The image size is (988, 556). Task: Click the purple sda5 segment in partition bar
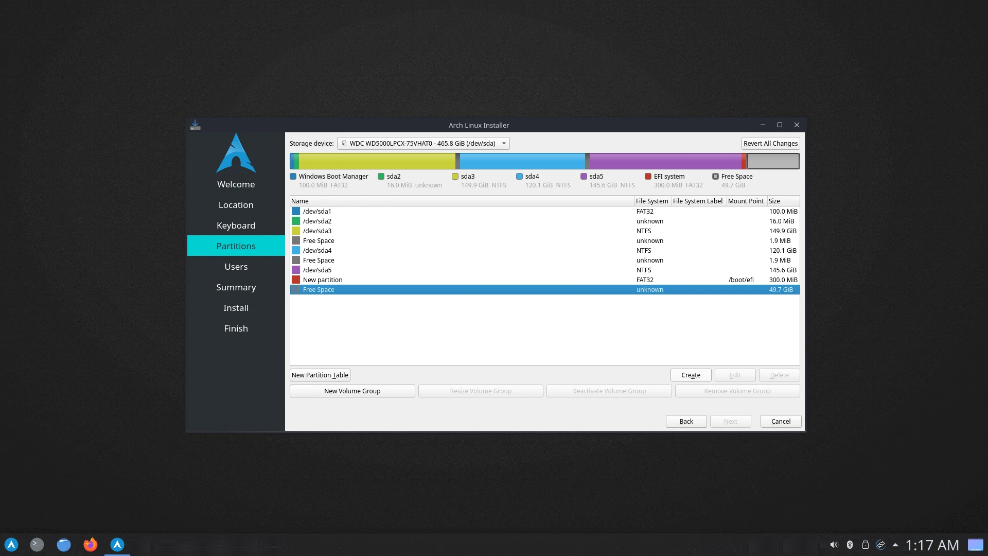665,161
